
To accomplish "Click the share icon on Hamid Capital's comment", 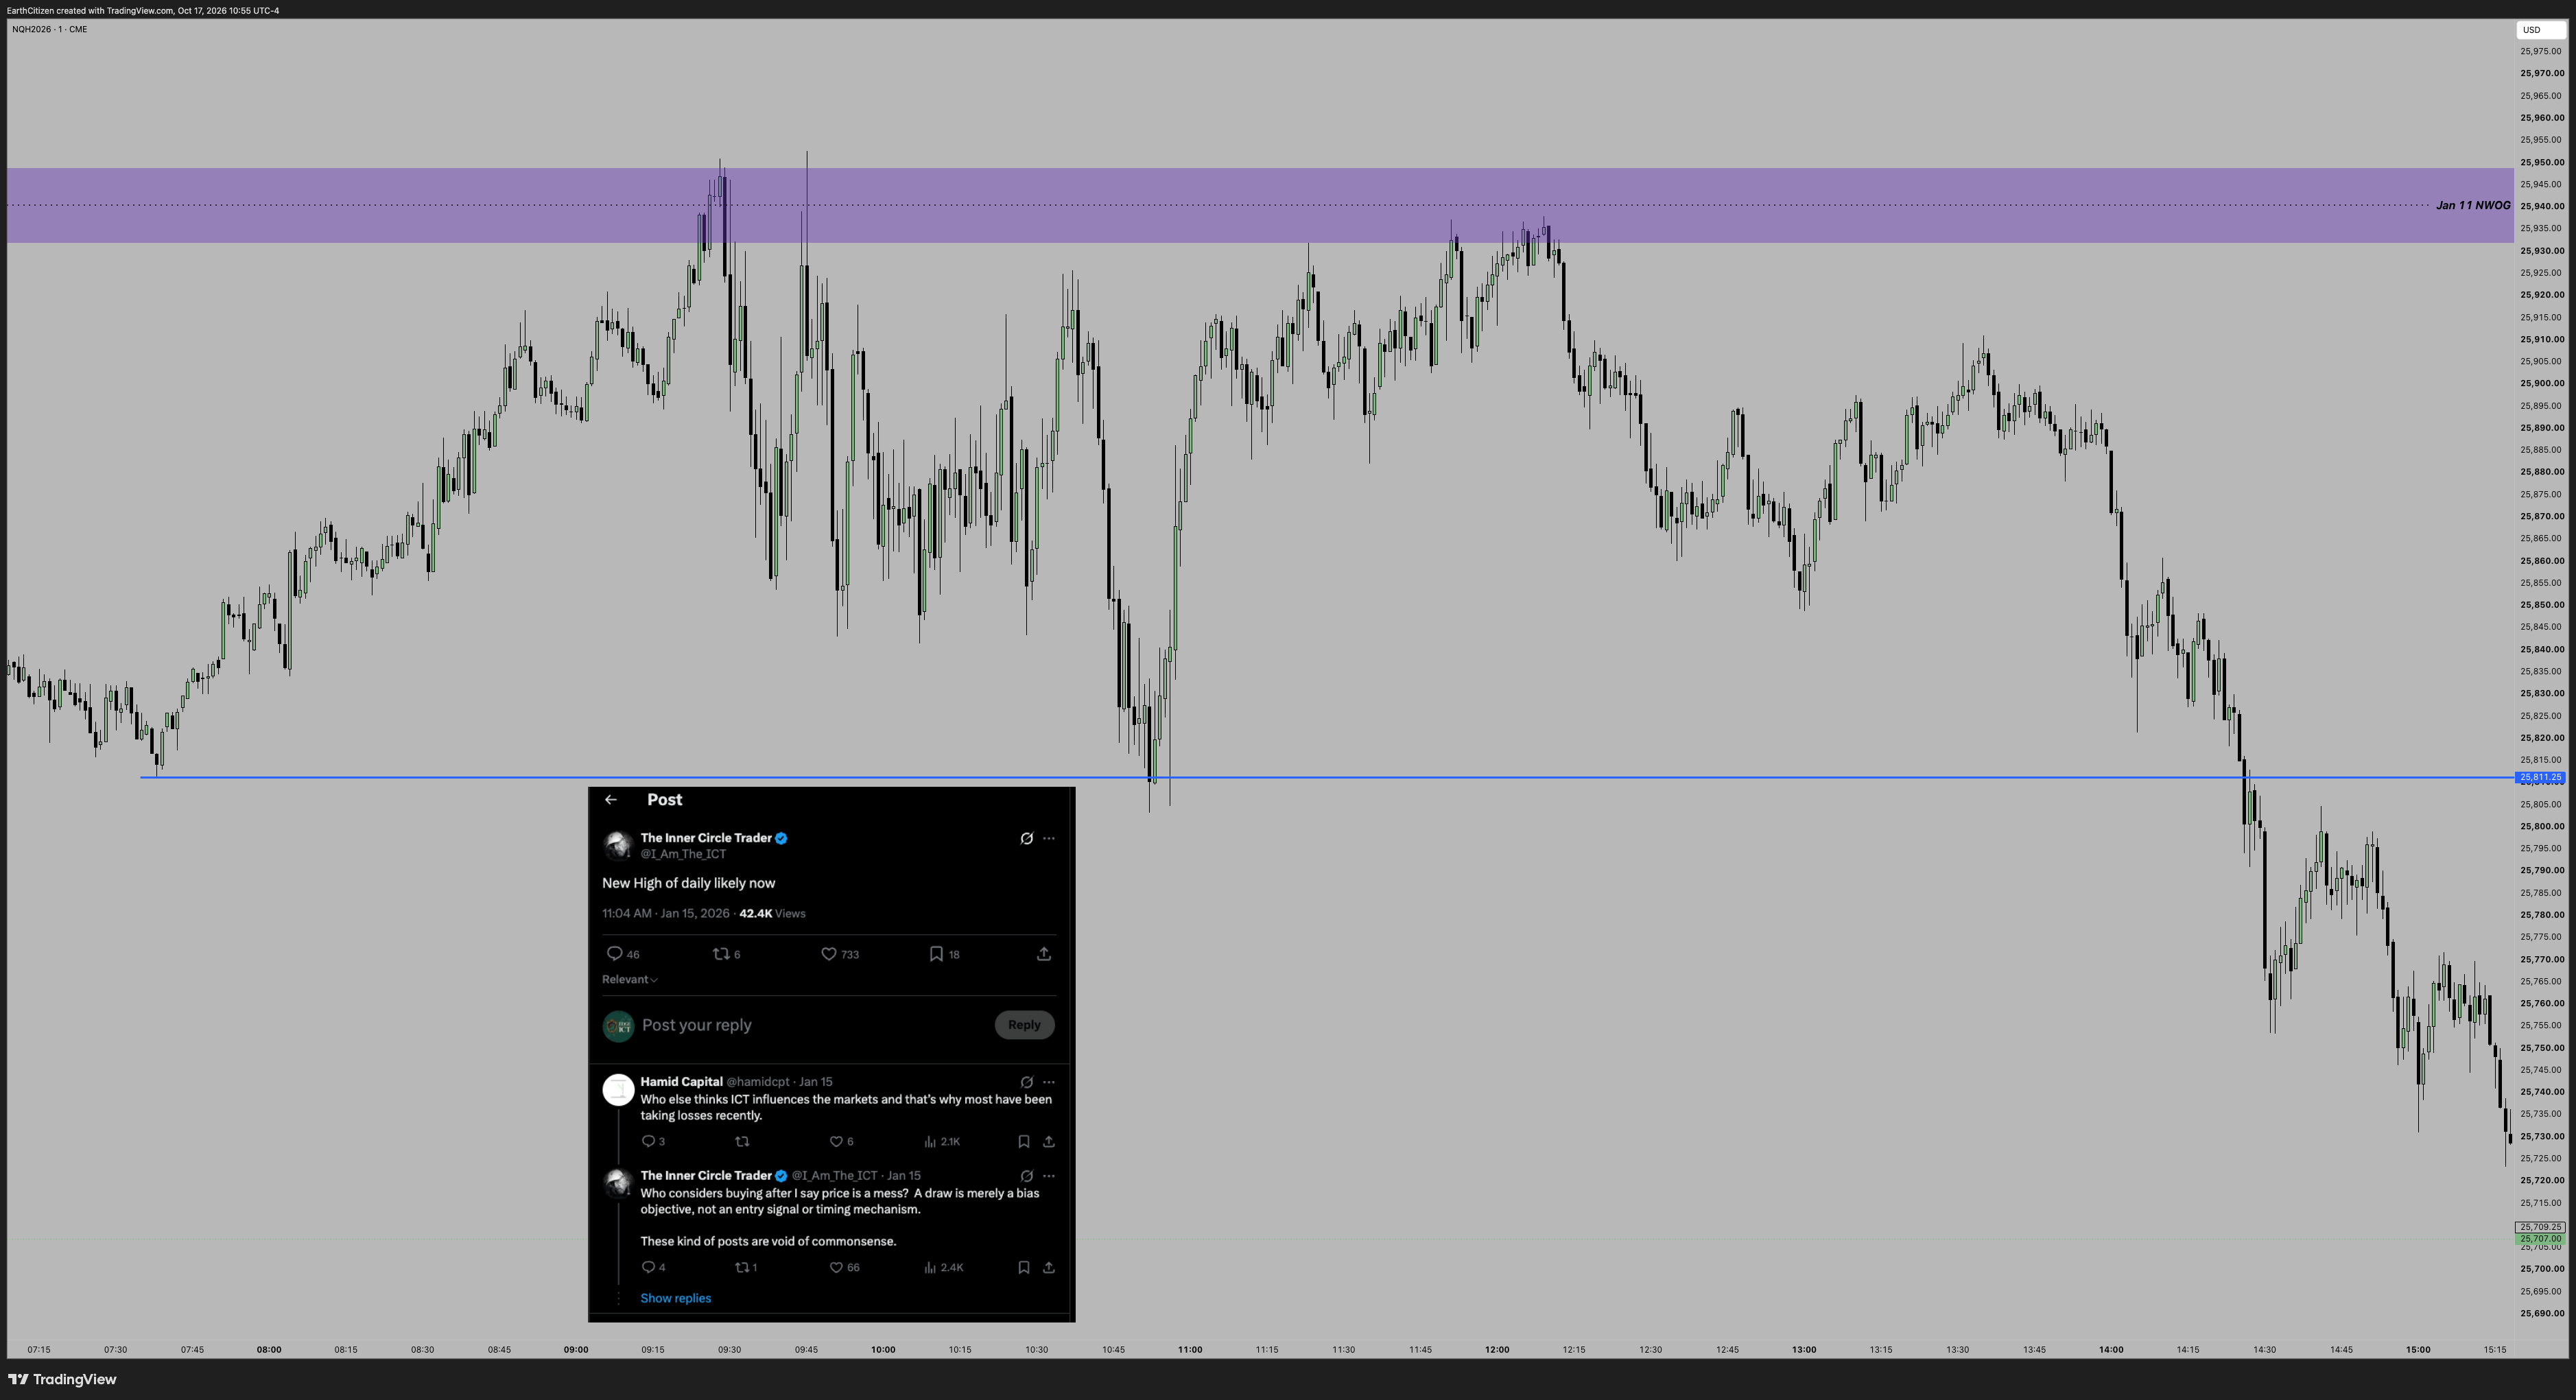I will [1049, 1142].
